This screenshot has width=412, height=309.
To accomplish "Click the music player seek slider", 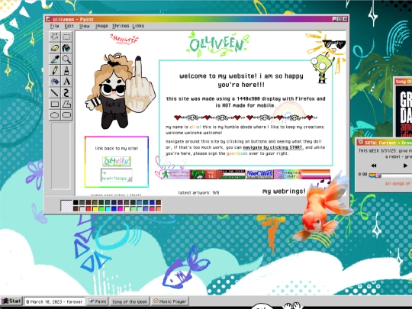I will coord(390,175).
